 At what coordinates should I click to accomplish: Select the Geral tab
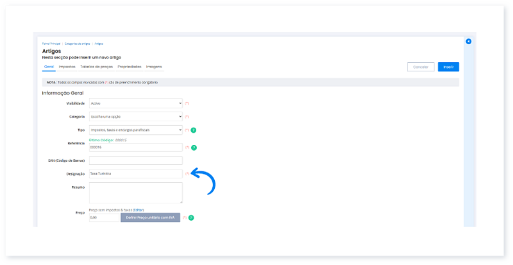[x=49, y=67]
